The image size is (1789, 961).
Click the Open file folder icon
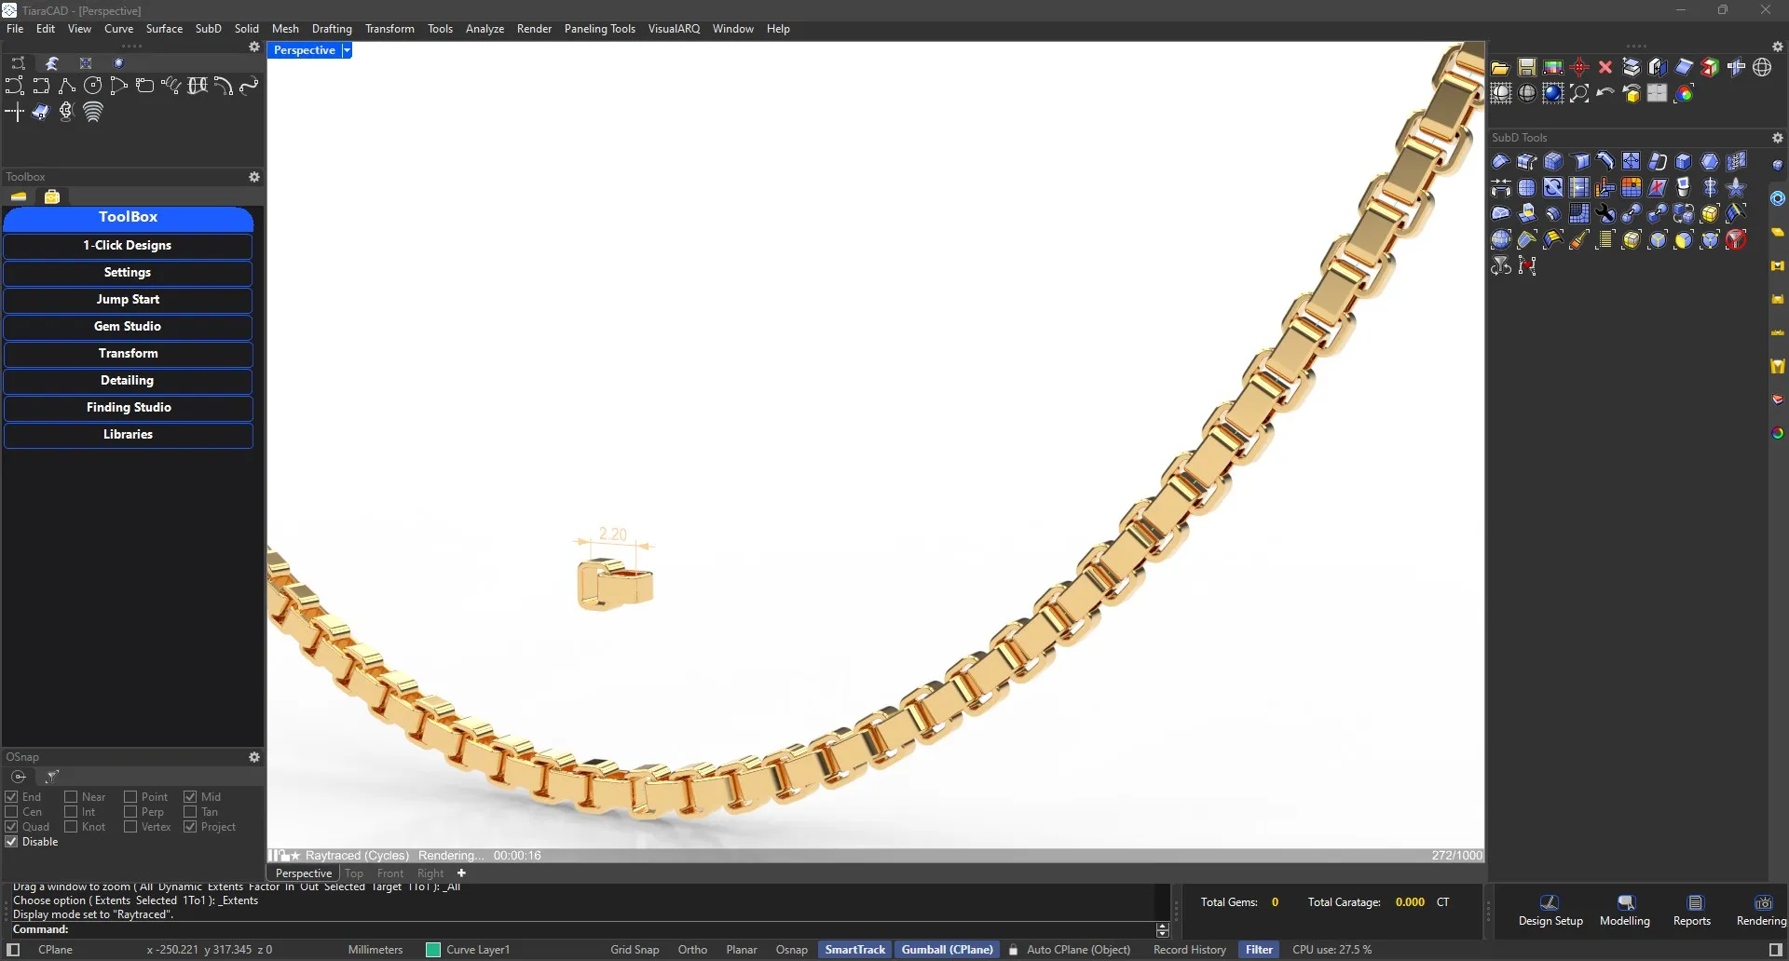[1500, 67]
